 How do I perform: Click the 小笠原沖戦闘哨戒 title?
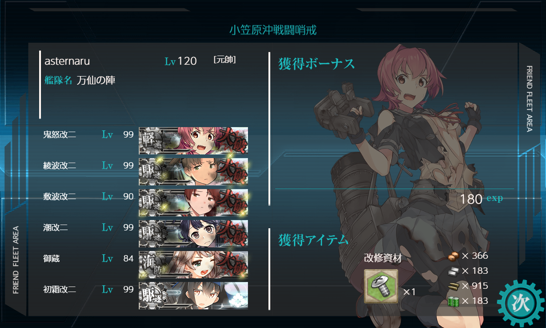tap(273, 31)
